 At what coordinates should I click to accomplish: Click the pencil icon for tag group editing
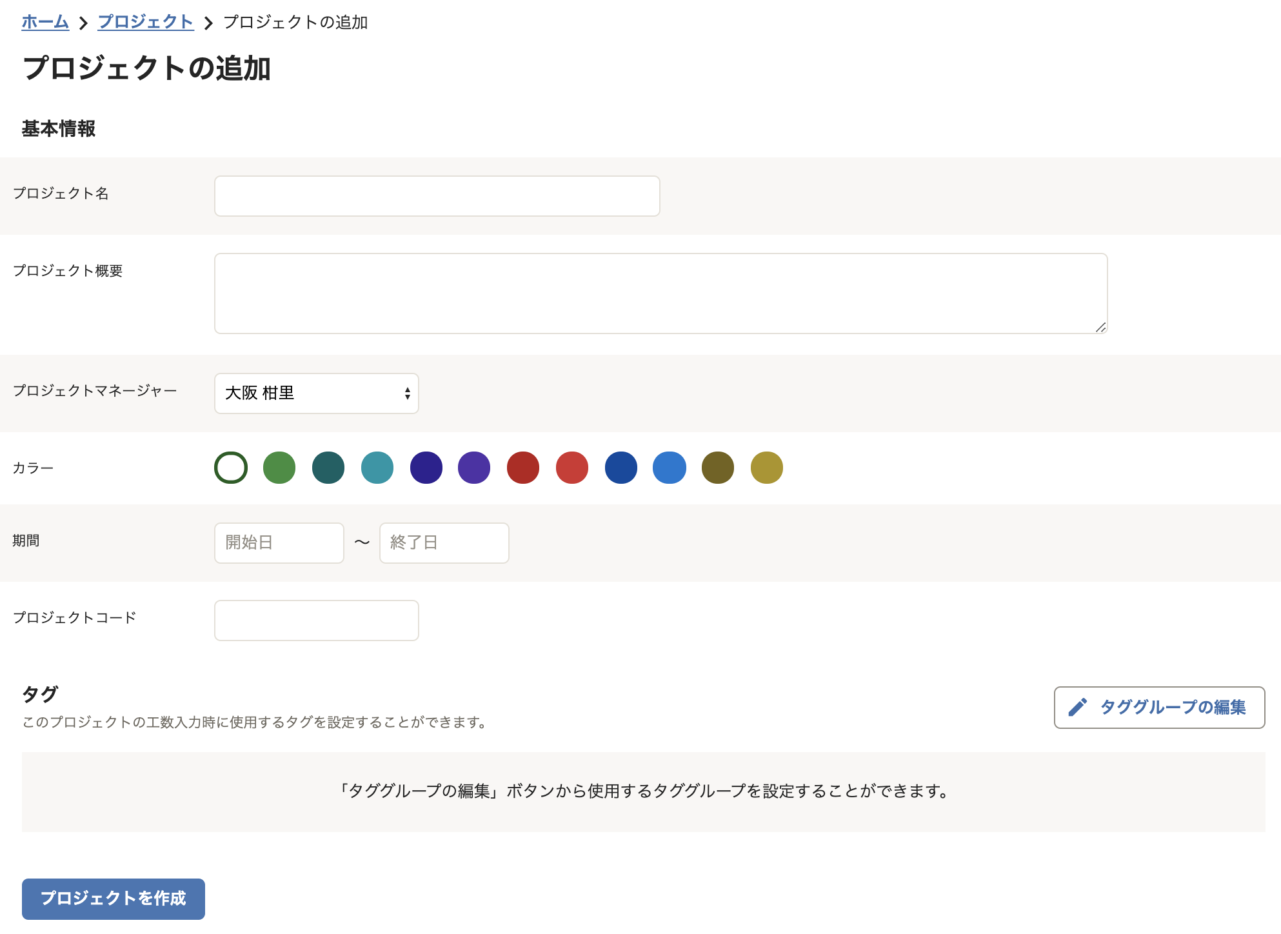pyautogui.click(x=1077, y=708)
